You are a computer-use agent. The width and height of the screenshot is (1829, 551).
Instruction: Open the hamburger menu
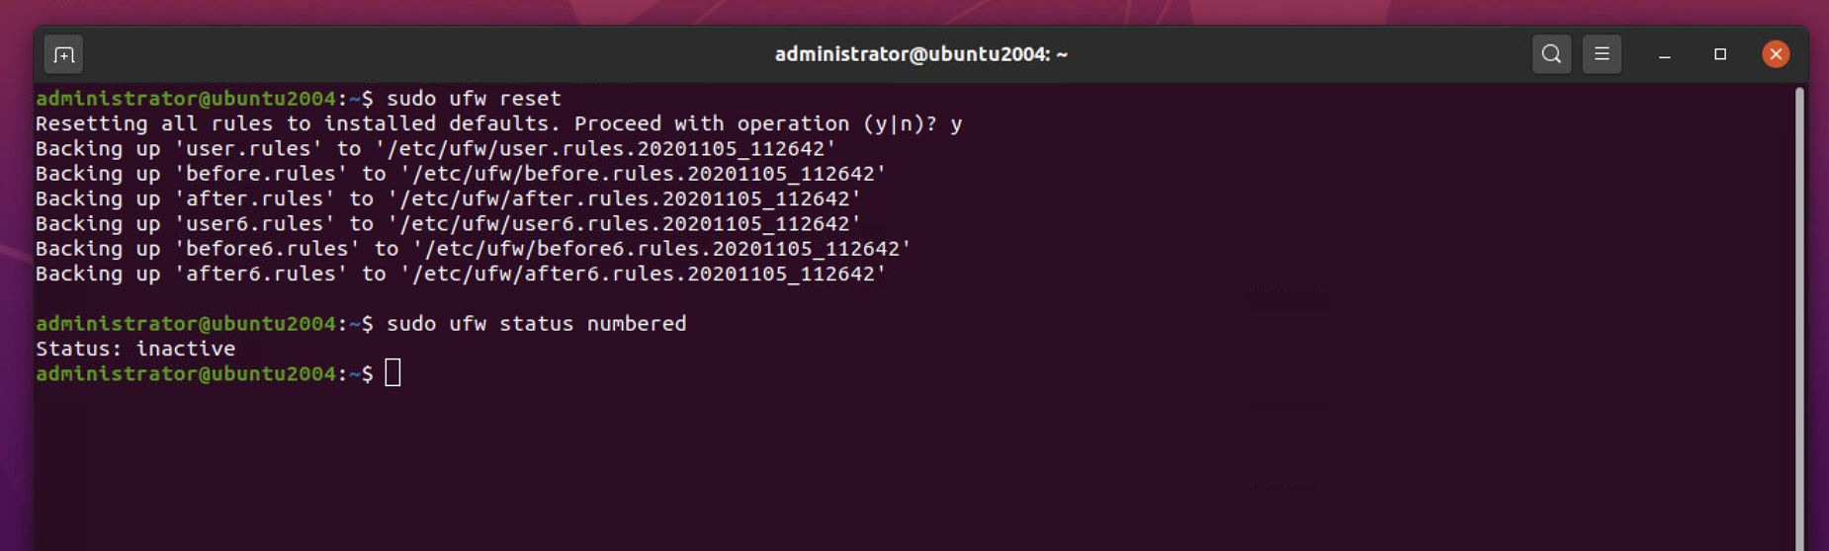pyautogui.click(x=1602, y=54)
